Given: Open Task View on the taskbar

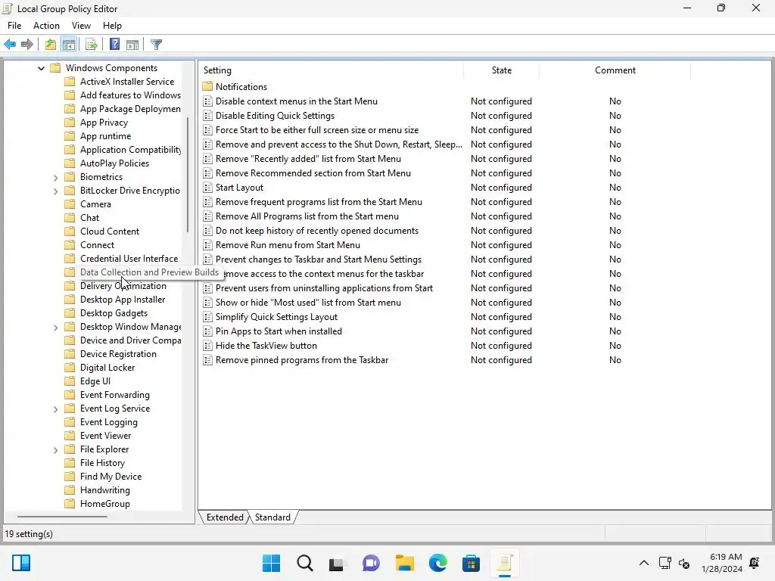Looking at the screenshot, I should click(x=337, y=563).
